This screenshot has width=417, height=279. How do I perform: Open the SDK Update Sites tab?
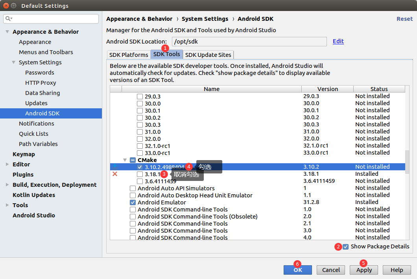(208, 55)
